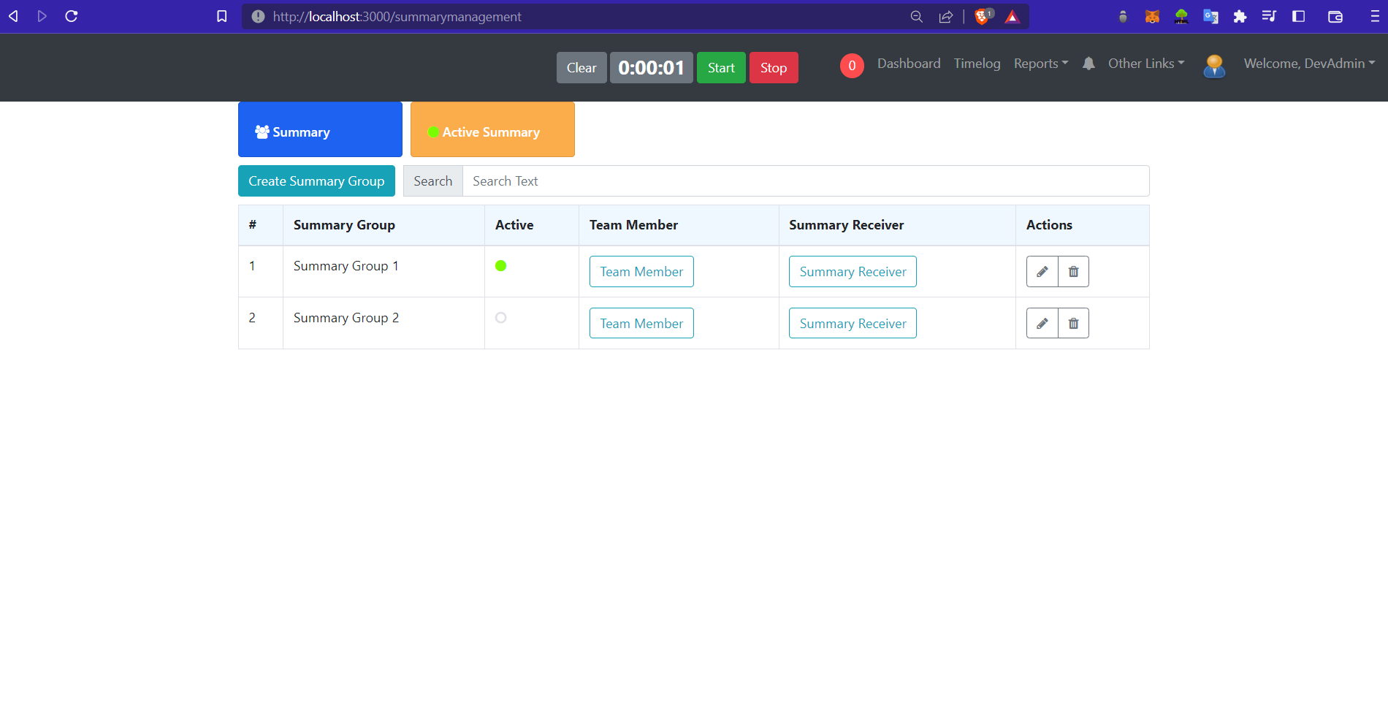Screen dimensions: 1388x703
Task: Stop the timer with the red Stop button
Action: click(774, 68)
